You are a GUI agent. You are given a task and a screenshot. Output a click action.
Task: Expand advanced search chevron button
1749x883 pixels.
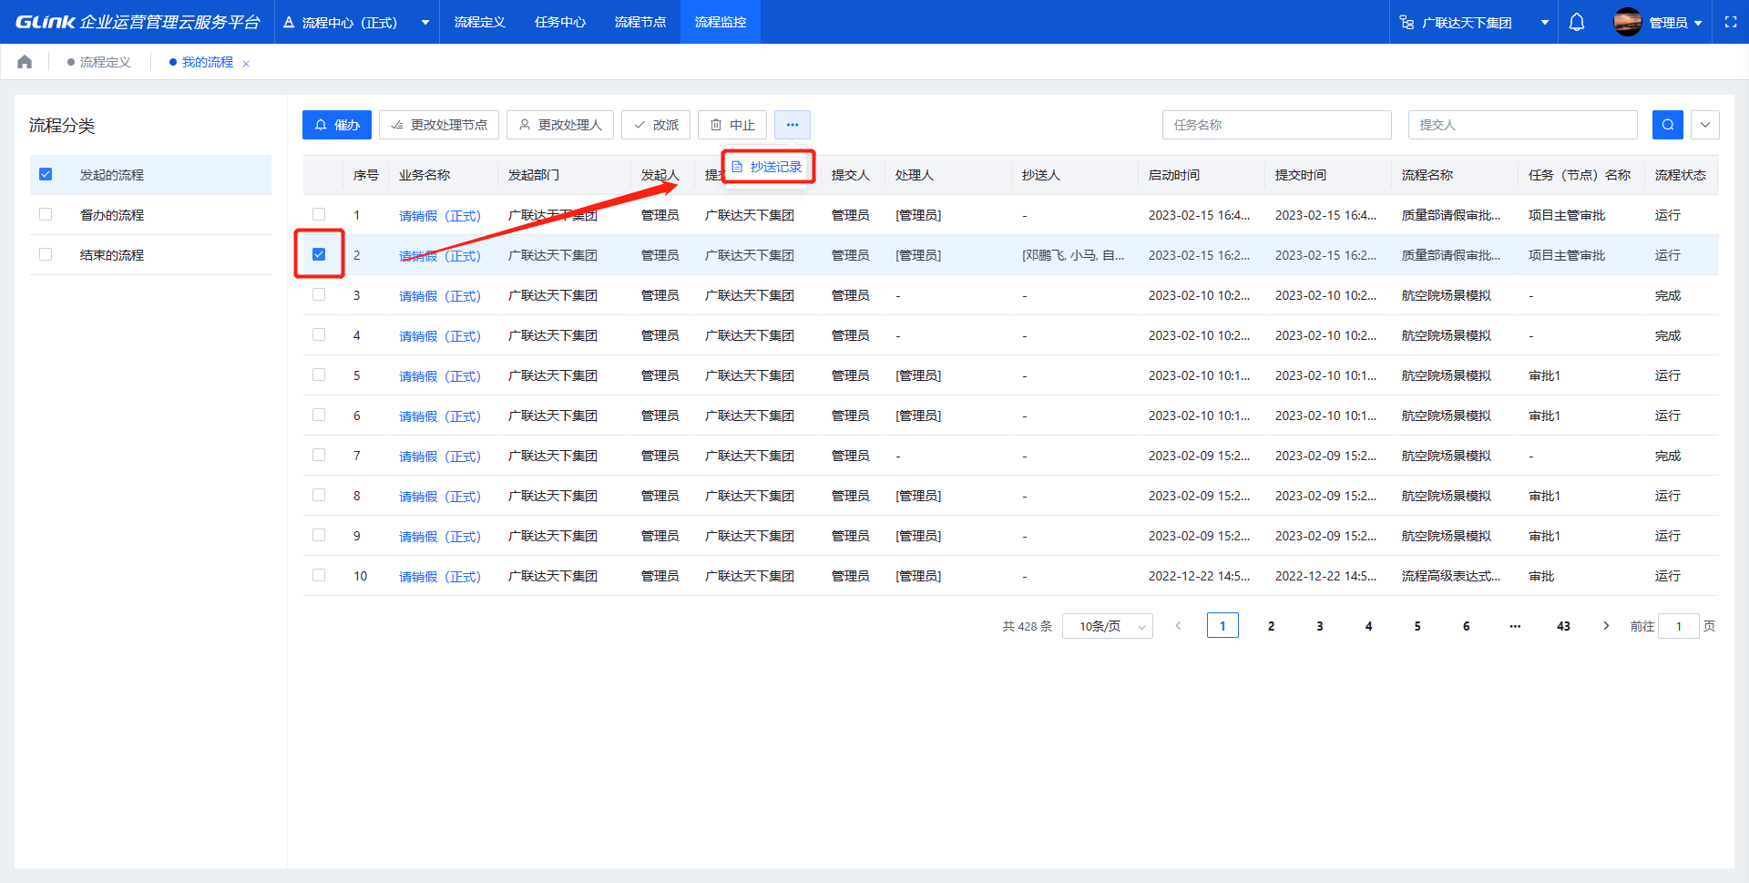1705,125
